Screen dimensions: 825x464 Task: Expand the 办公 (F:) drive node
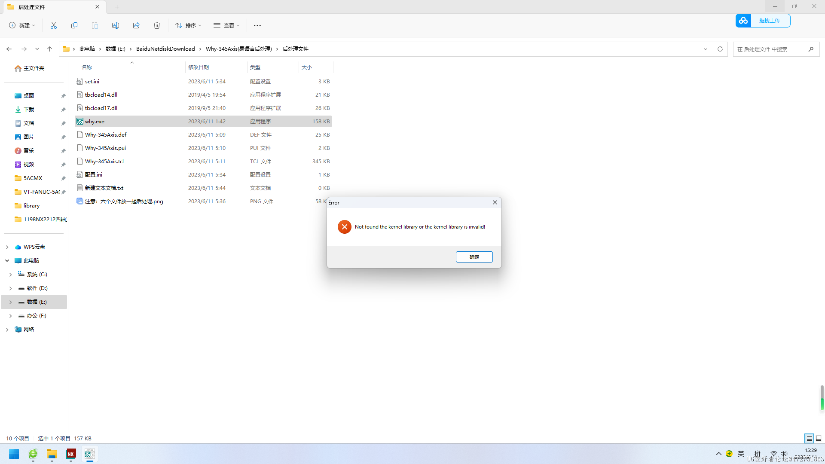coord(11,316)
